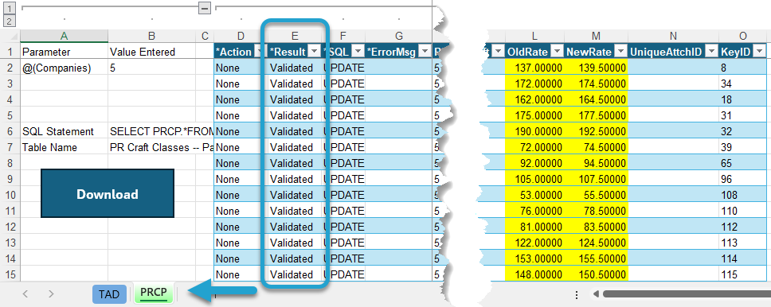Select OldRate value 148.00000
Screen dimensions: 771x307
(534, 274)
